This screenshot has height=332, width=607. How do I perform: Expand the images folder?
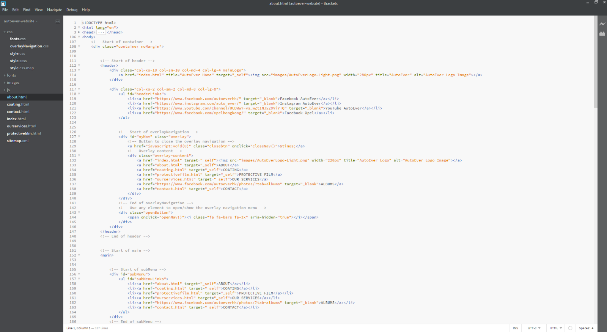pyautogui.click(x=5, y=83)
